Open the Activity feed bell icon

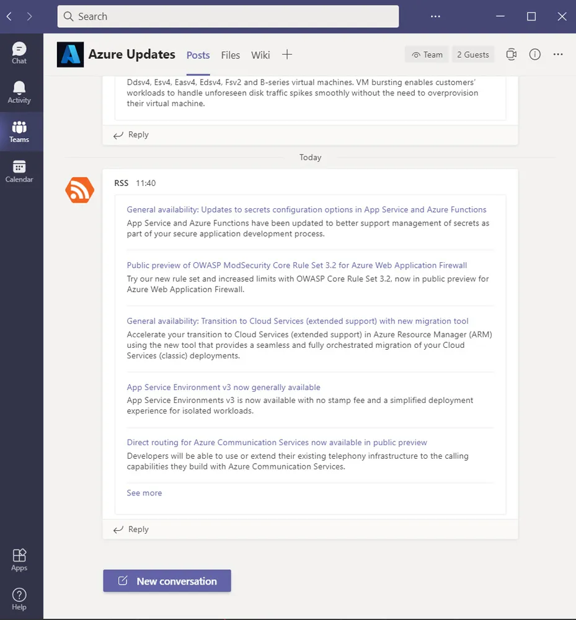point(19,92)
